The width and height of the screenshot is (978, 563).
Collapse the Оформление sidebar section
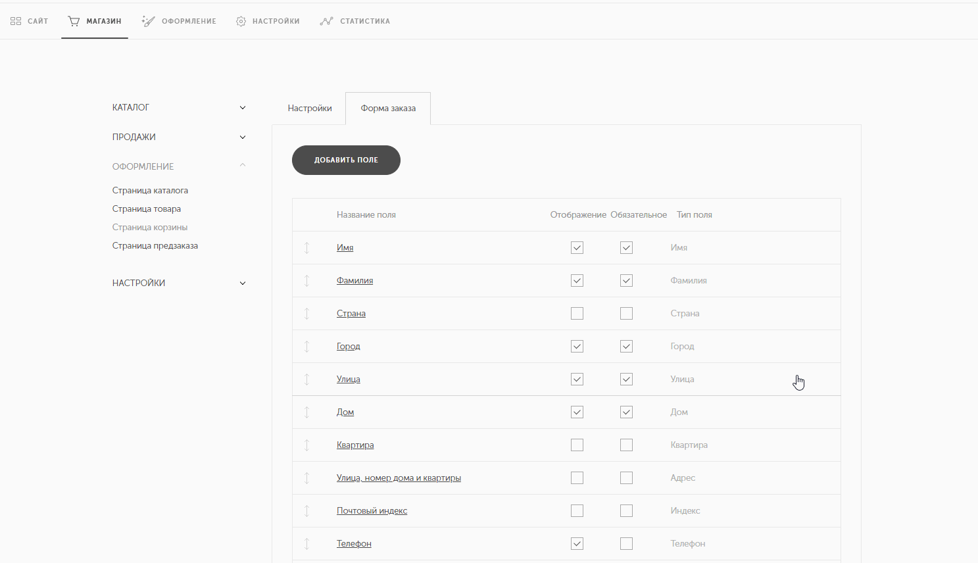243,166
